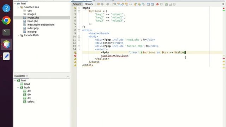The width and height of the screenshot is (226, 127).
Task: Select footer.php in project tree
Action: [x=33, y=18]
